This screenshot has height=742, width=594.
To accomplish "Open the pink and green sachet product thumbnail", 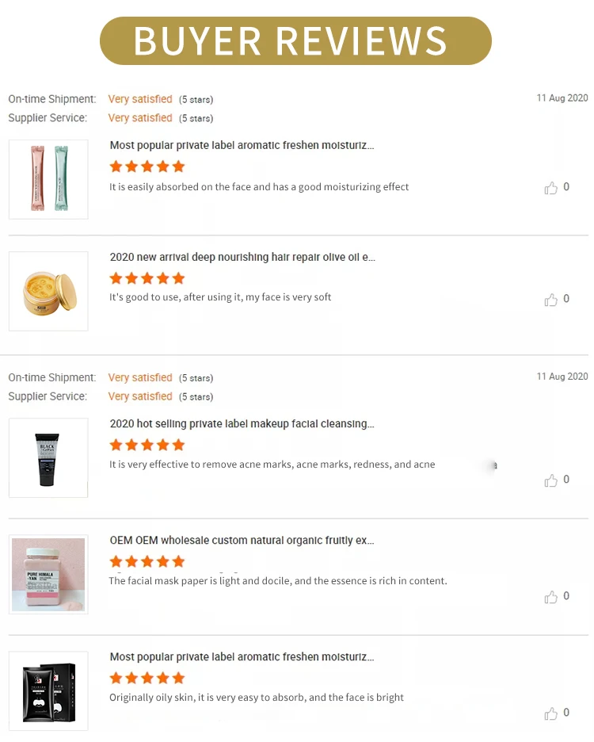I will click(48, 179).
